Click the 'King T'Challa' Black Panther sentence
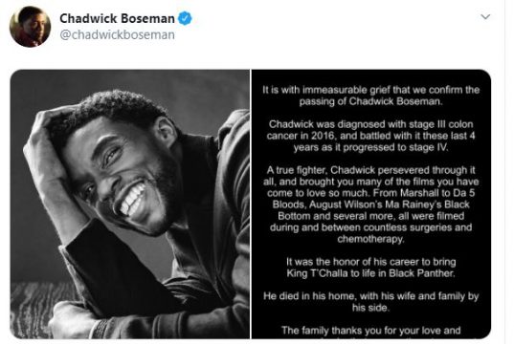The height and width of the screenshot is (344, 514). coord(370,268)
